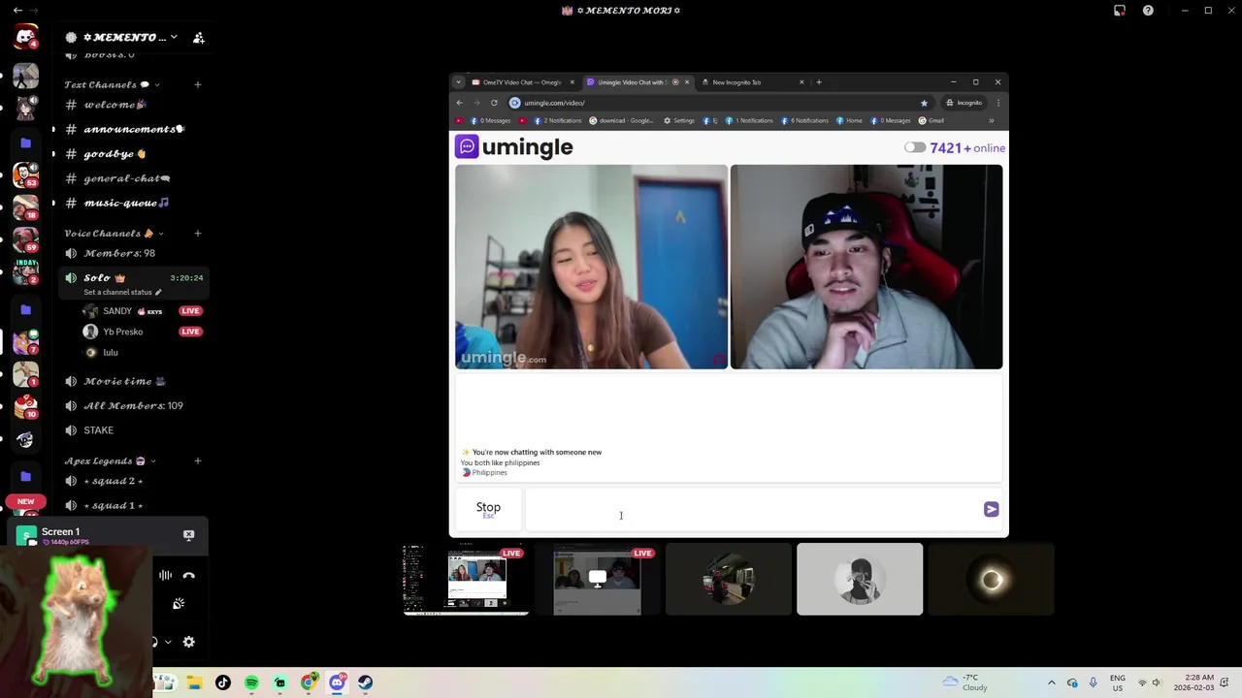Add a channel to Text Channels

(x=197, y=84)
